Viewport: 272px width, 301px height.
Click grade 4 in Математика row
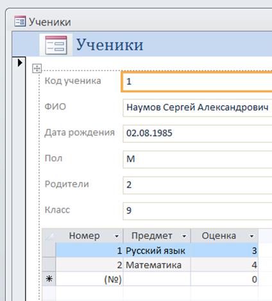coord(225,265)
